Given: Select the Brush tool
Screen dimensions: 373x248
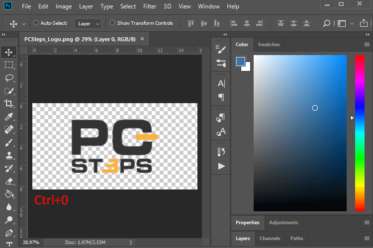Looking at the screenshot, I should [9, 143].
